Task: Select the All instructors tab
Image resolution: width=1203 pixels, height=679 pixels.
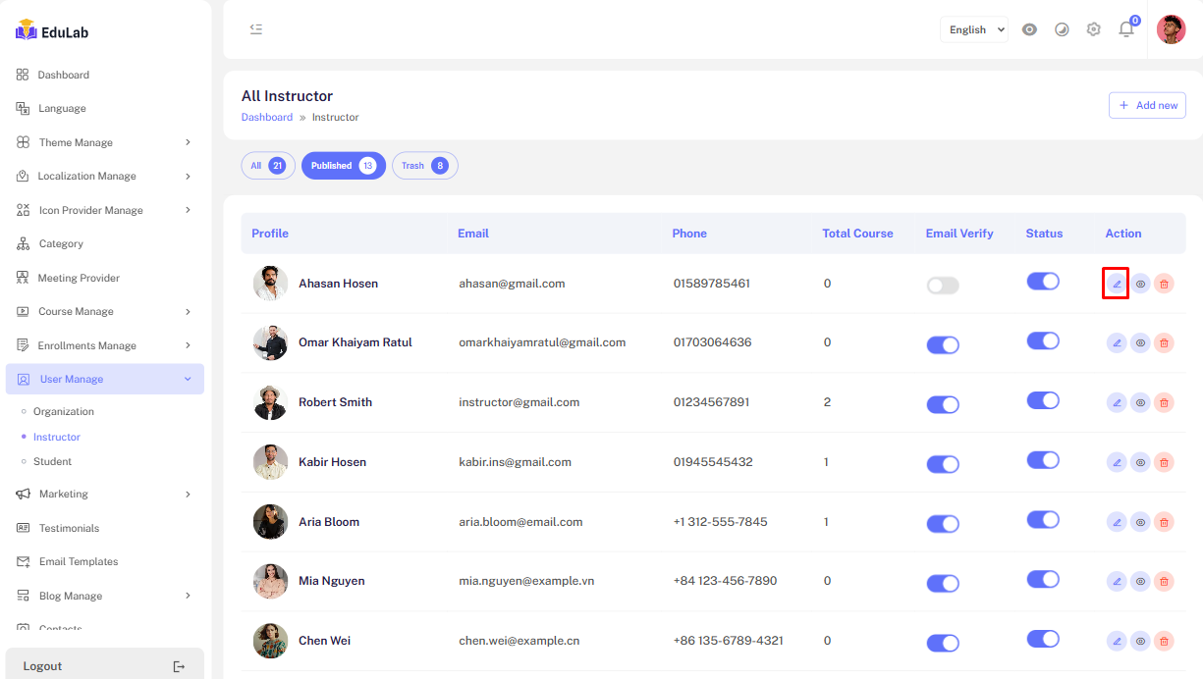Action: 267,166
